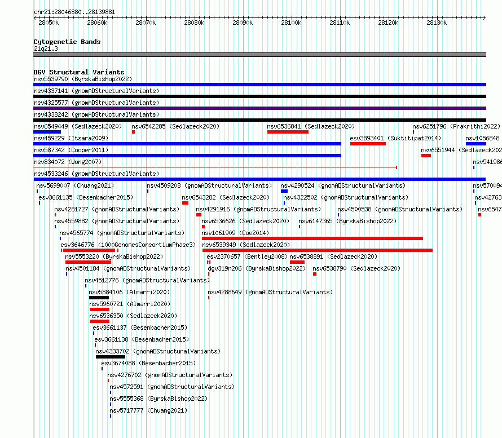
Task: Click the 28120k ruler position label
Action: [388, 23]
